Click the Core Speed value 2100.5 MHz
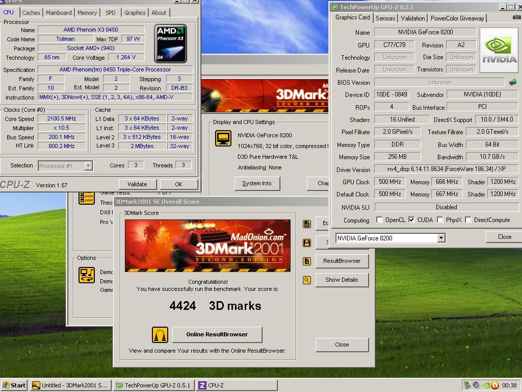 tap(62, 118)
